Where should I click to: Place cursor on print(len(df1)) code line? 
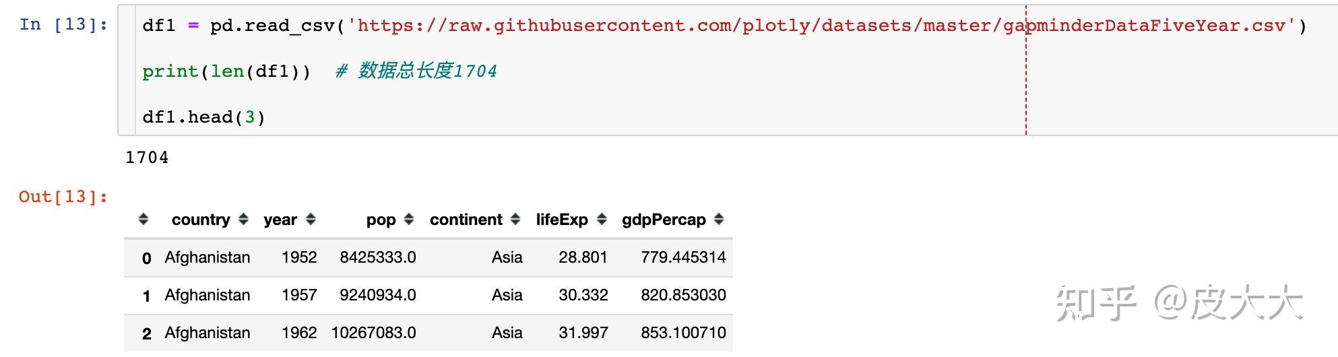point(226,71)
